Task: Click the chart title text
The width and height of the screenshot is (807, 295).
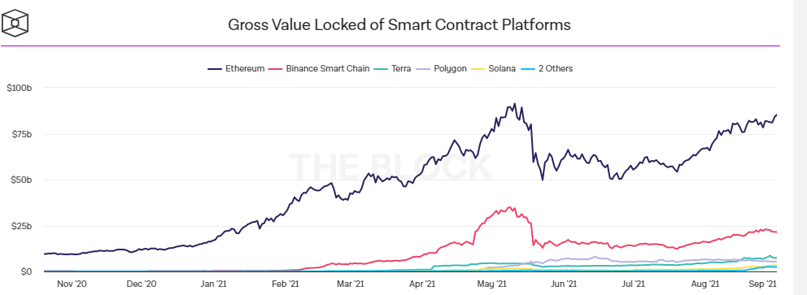Action: coord(399,24)
